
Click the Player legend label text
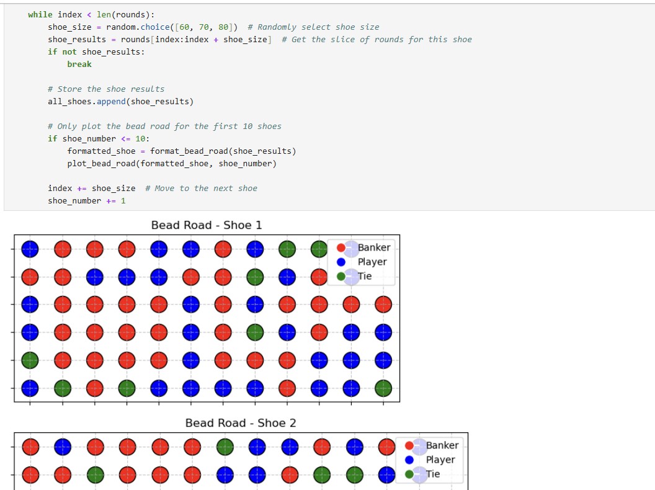pyautogui.click(x=372, y=262)
